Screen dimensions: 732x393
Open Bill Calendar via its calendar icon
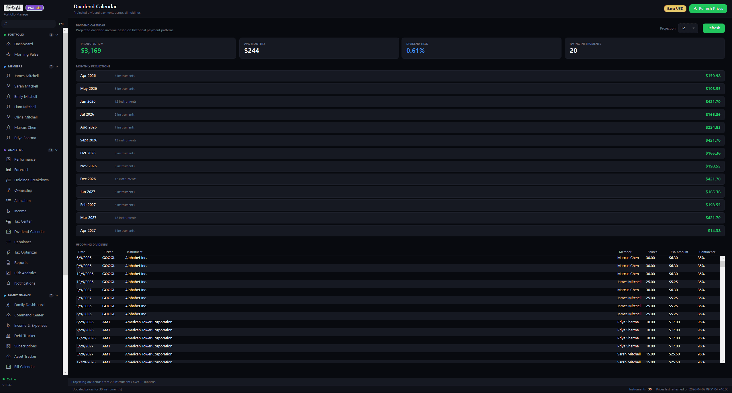(9, 367)
